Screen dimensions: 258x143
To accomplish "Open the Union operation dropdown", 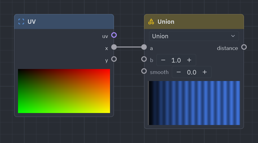I will tap(194, 36).
